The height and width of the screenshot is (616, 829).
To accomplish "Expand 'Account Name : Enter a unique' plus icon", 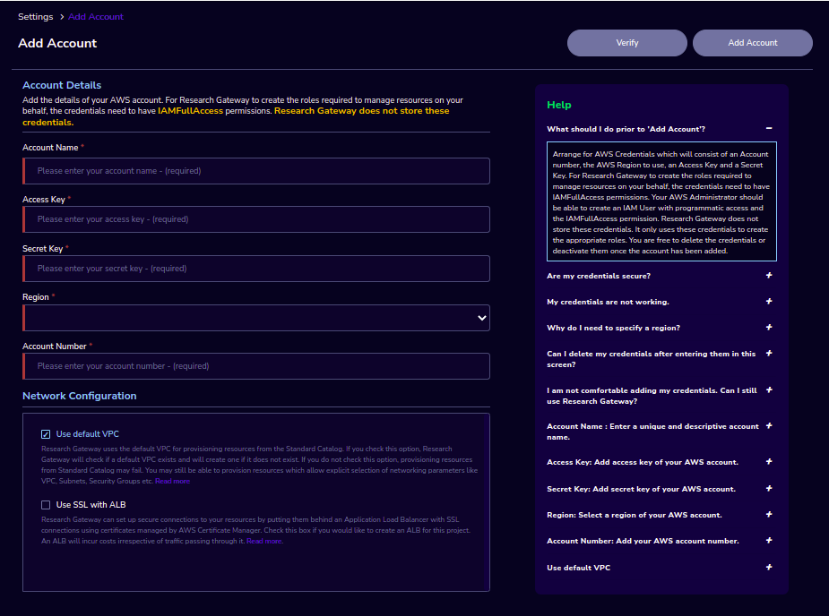I will click(x=769, y=426).
